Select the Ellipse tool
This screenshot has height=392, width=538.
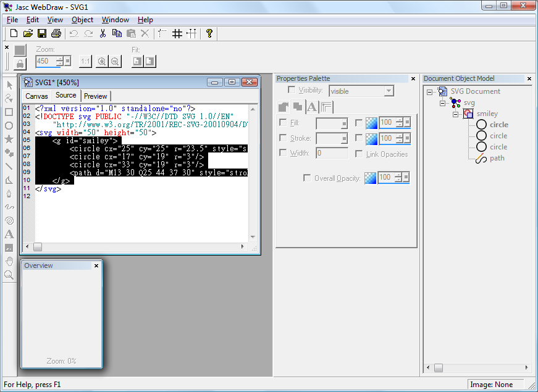(9, 125)
